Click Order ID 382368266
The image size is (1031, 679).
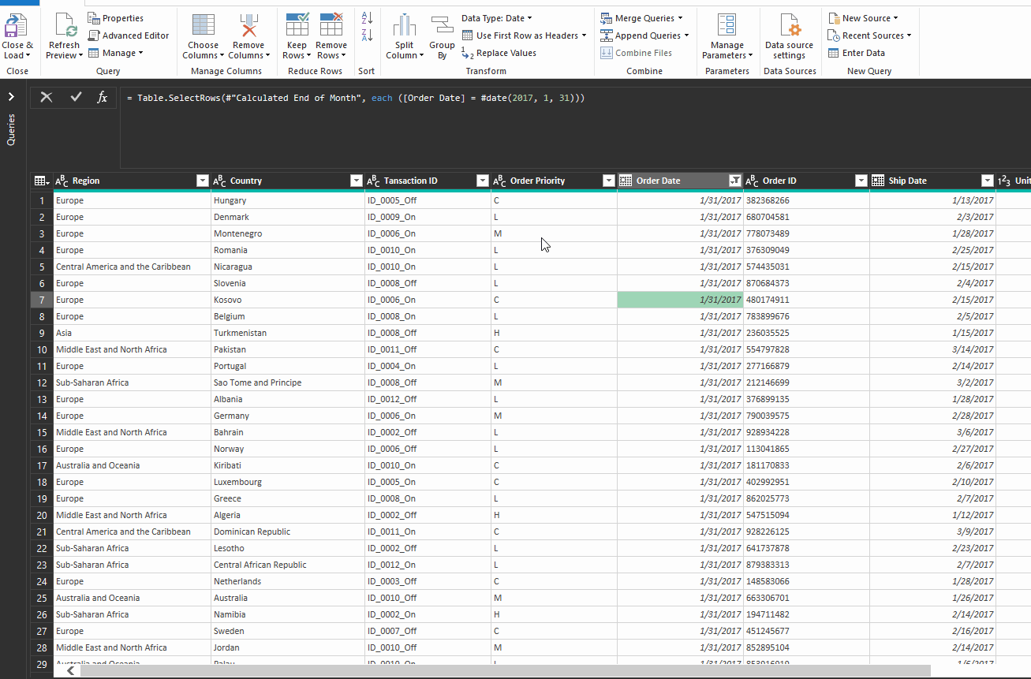(x=806, y=200)
